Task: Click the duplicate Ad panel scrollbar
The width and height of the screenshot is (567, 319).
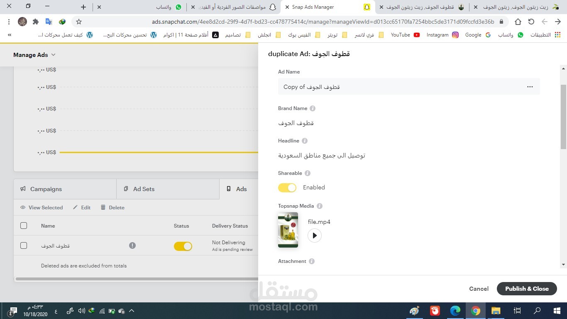Action: coord(563,116)
